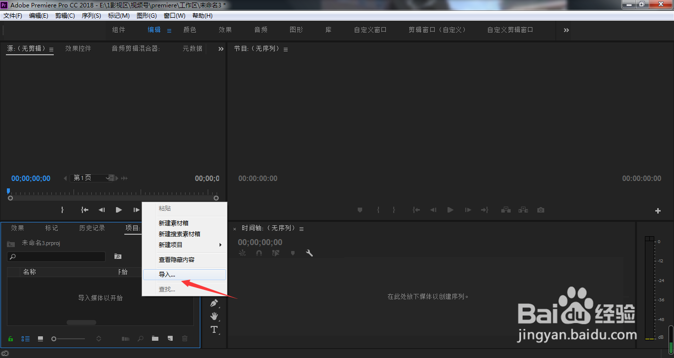674x358 pixels.
Task: Switch project panel to icon view
Action: [x=40, y=339]
